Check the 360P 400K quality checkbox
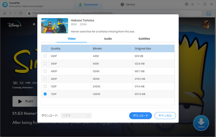Screen dimensions: 216x137 point(45,56)
